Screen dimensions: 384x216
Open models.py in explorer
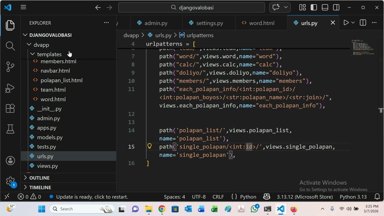pos(50,137)
